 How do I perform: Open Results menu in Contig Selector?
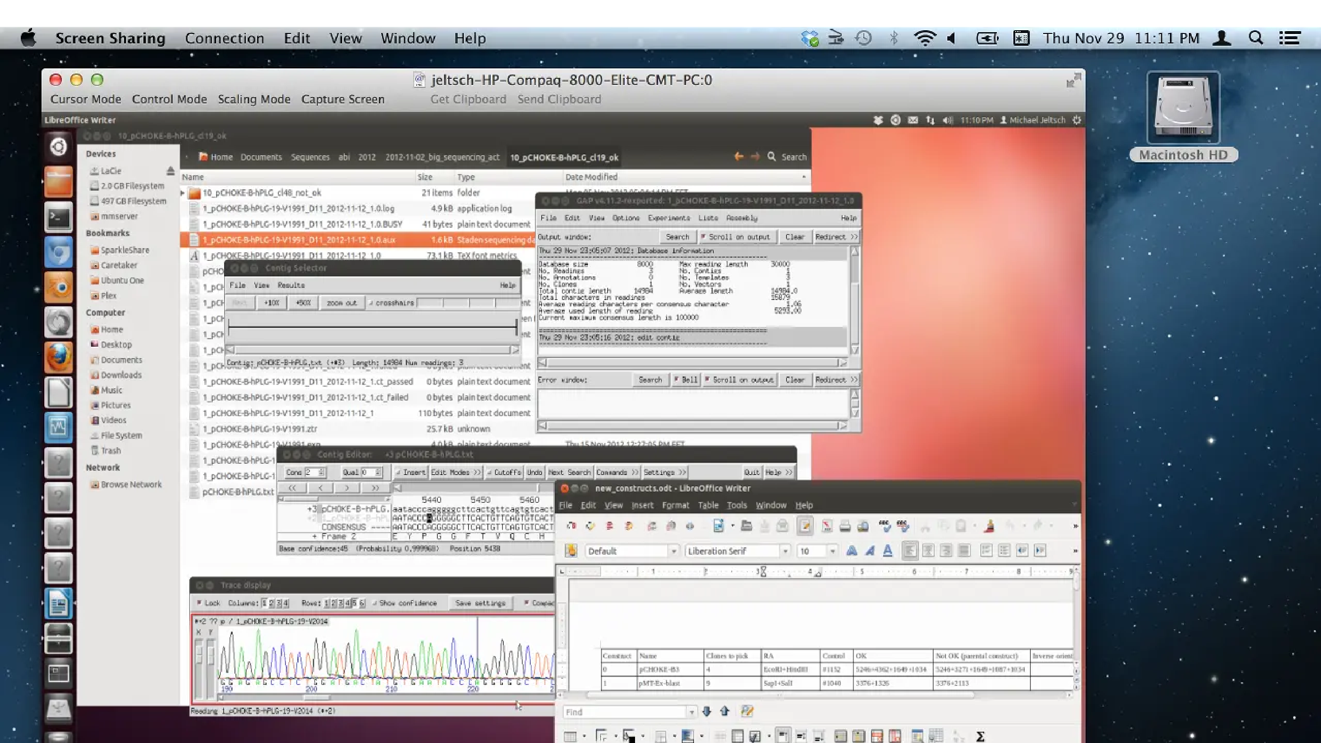[291, 285]
